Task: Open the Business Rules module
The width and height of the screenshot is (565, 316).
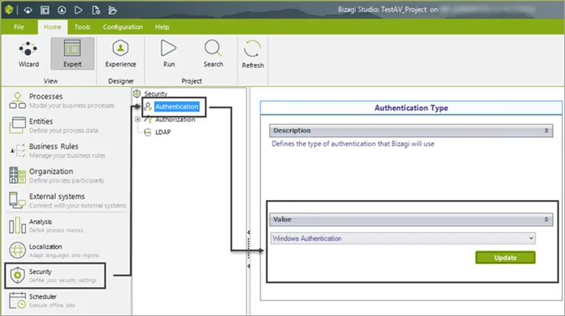Action: click(57, 150)
